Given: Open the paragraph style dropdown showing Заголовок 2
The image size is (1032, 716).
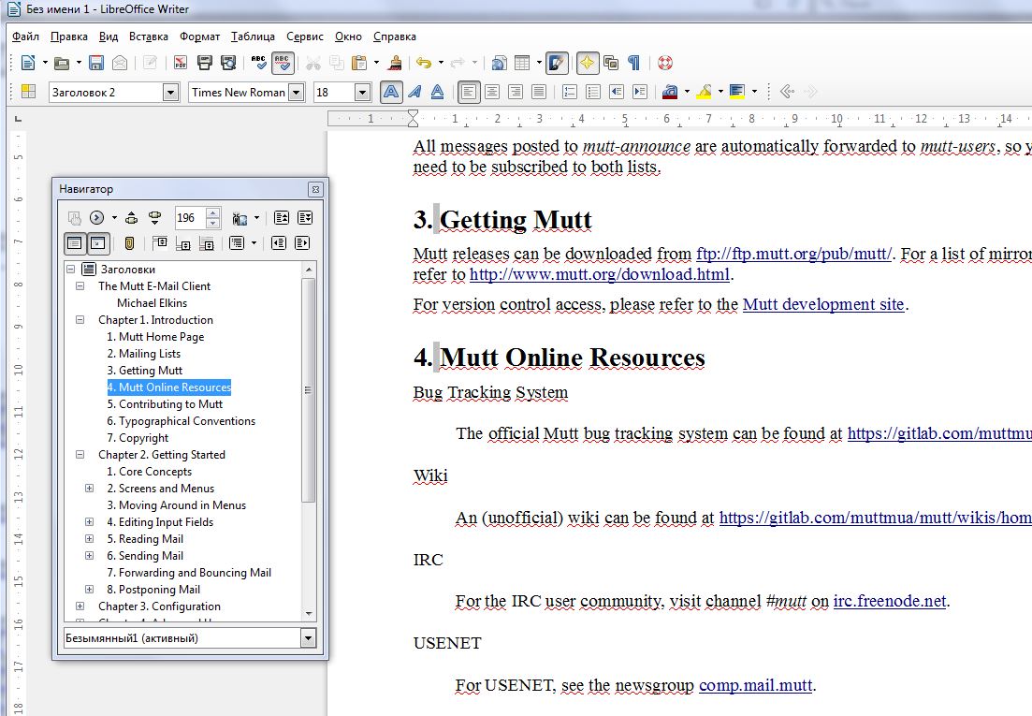Looking at the screenshot, I should 170,92.
